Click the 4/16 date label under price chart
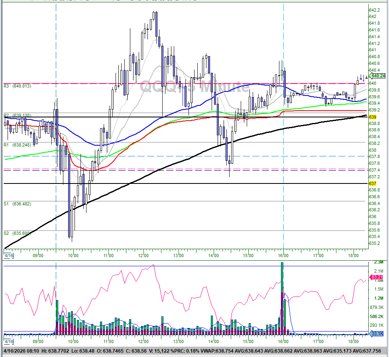The width and height of the screenshot is (389, 357). [x=9, y=256]
